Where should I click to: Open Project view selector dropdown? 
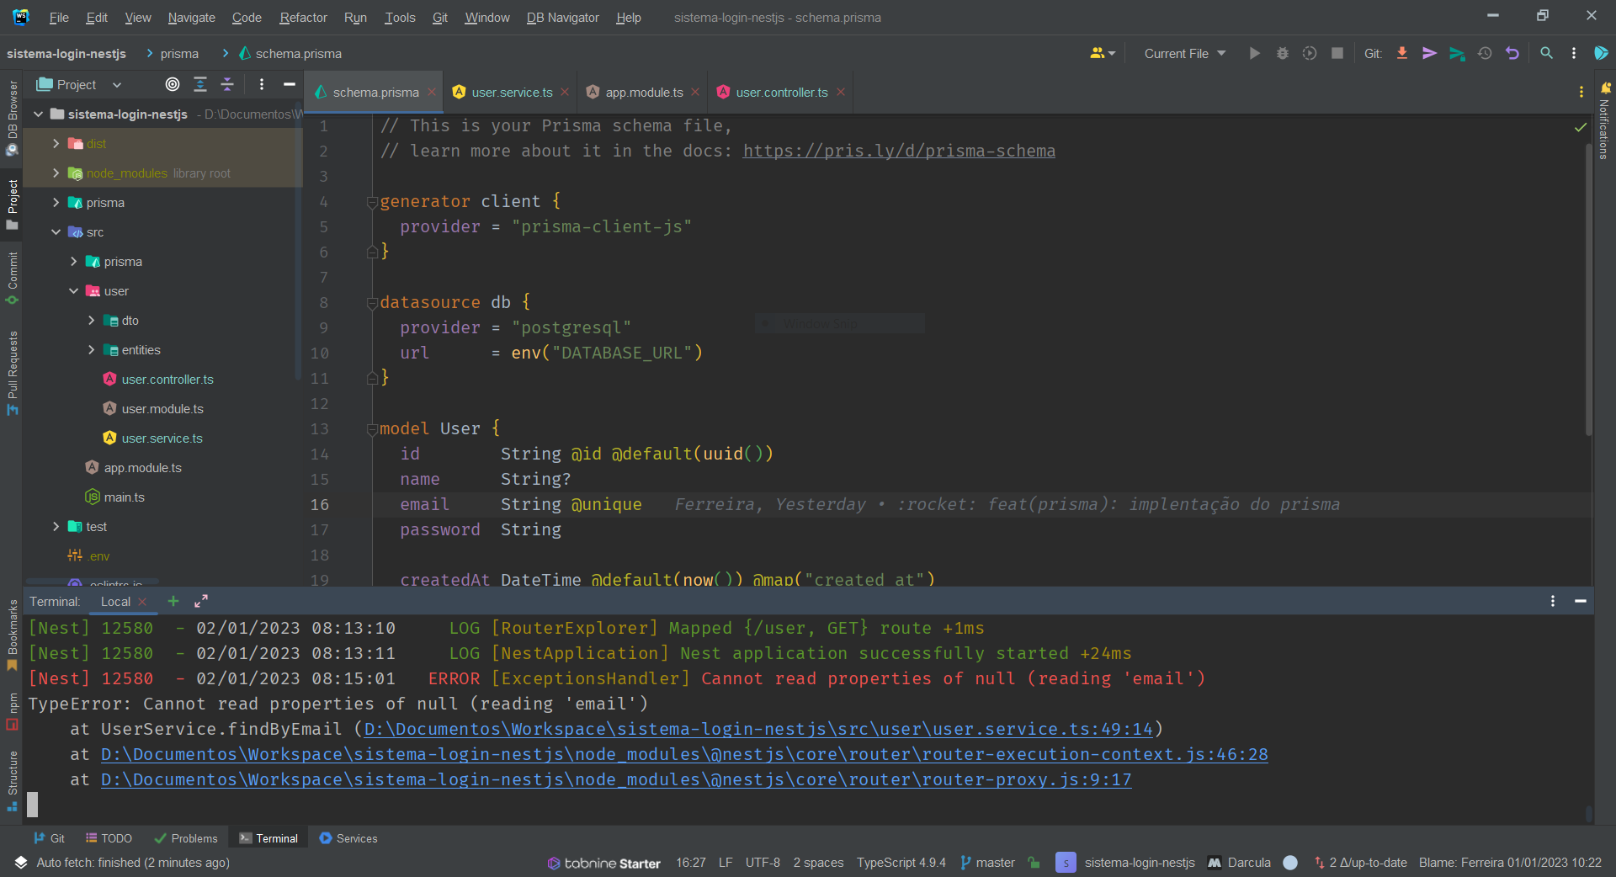click(80, 84)
